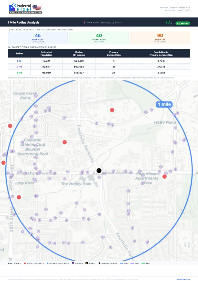
Task: Select the red competitor marker near Mosaic Apartments
Action: [164, 177]
